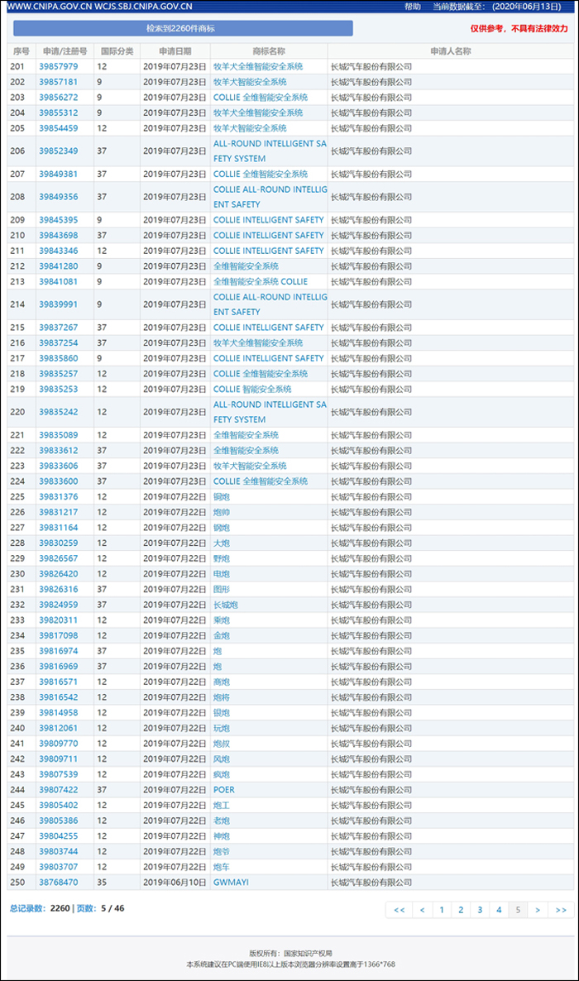Open application number 39856272
The image size is (579, 981).
[58, 98]
